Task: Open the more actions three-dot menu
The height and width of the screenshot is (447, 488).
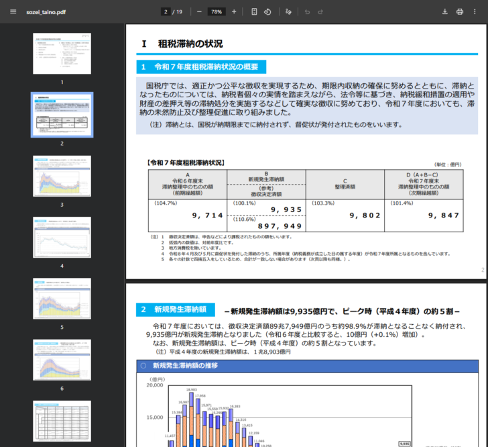Action: point(475,12)
